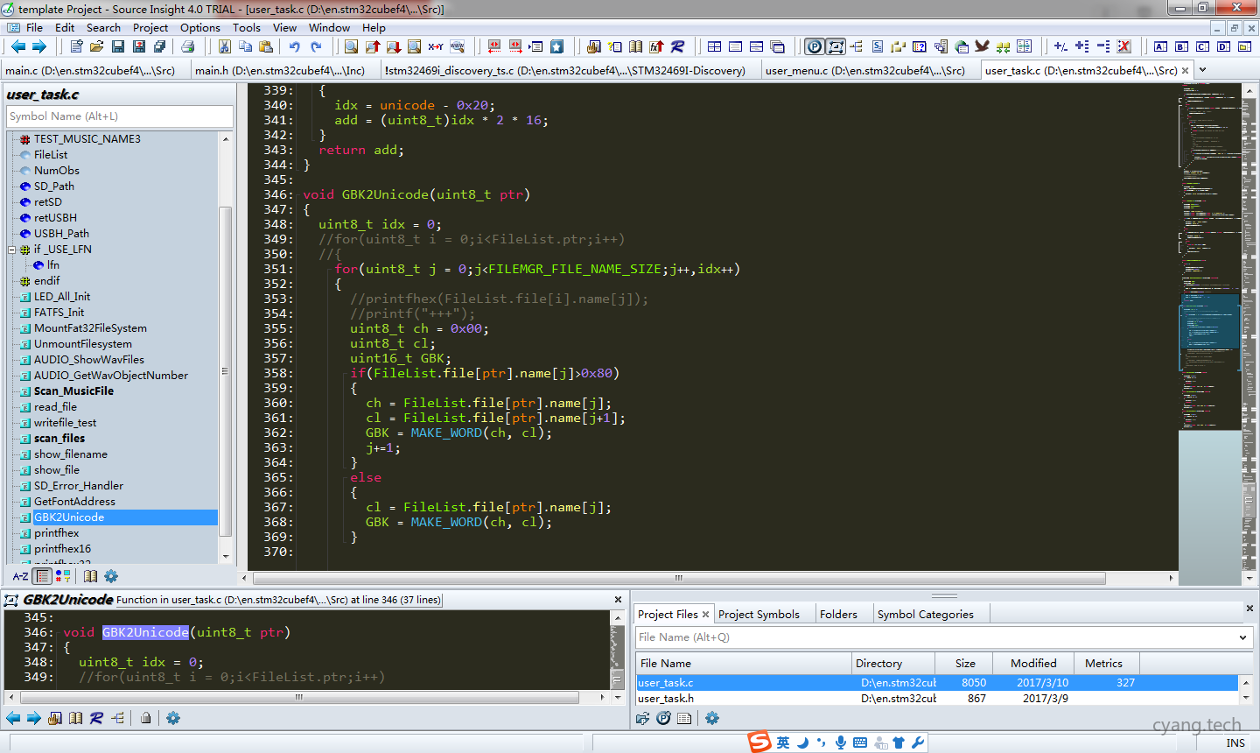Screen dimensions: 1260x753
Task: Open symbol window settings gear icon
Action: point(111,576)
